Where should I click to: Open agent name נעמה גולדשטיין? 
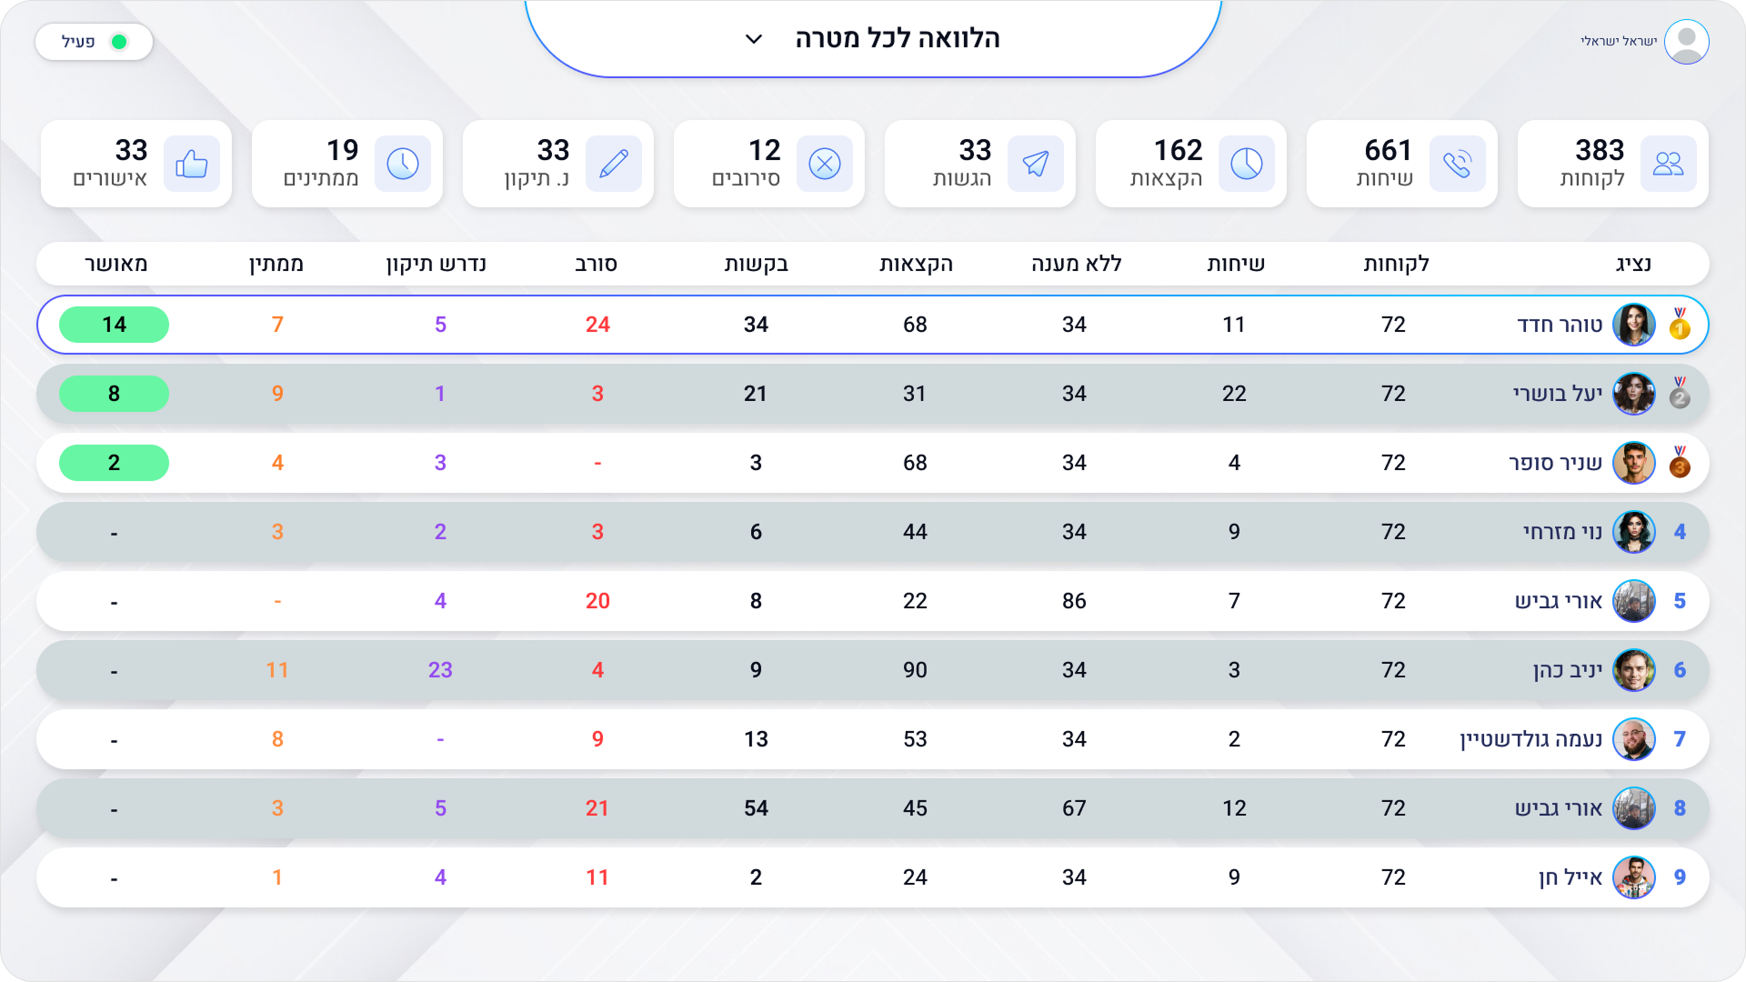click(1531, 739)
